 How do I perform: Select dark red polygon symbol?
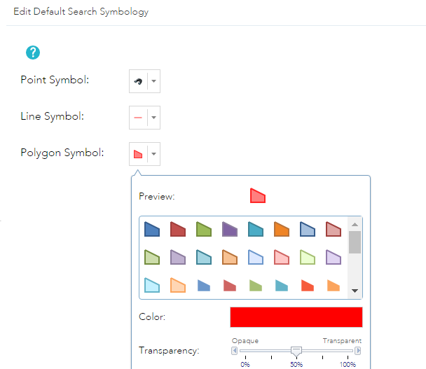click(x=178, y=229)
